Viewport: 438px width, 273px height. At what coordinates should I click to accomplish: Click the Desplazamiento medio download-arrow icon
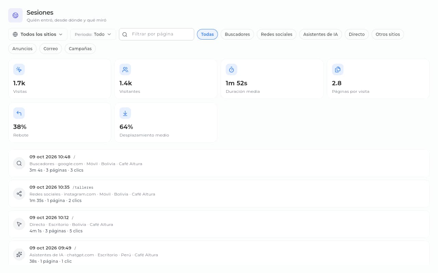125,113
